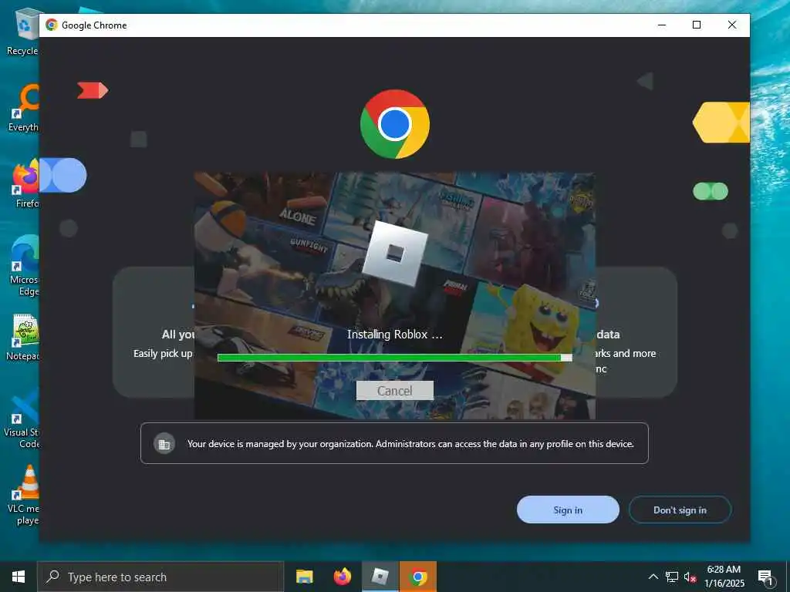This screenshot has width=790, height=592.
Task: Maximize the Google Chrome window
Action: click(x=697, y=25)
